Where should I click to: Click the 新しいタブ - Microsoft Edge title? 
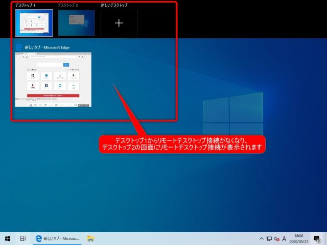click(47, 47)
